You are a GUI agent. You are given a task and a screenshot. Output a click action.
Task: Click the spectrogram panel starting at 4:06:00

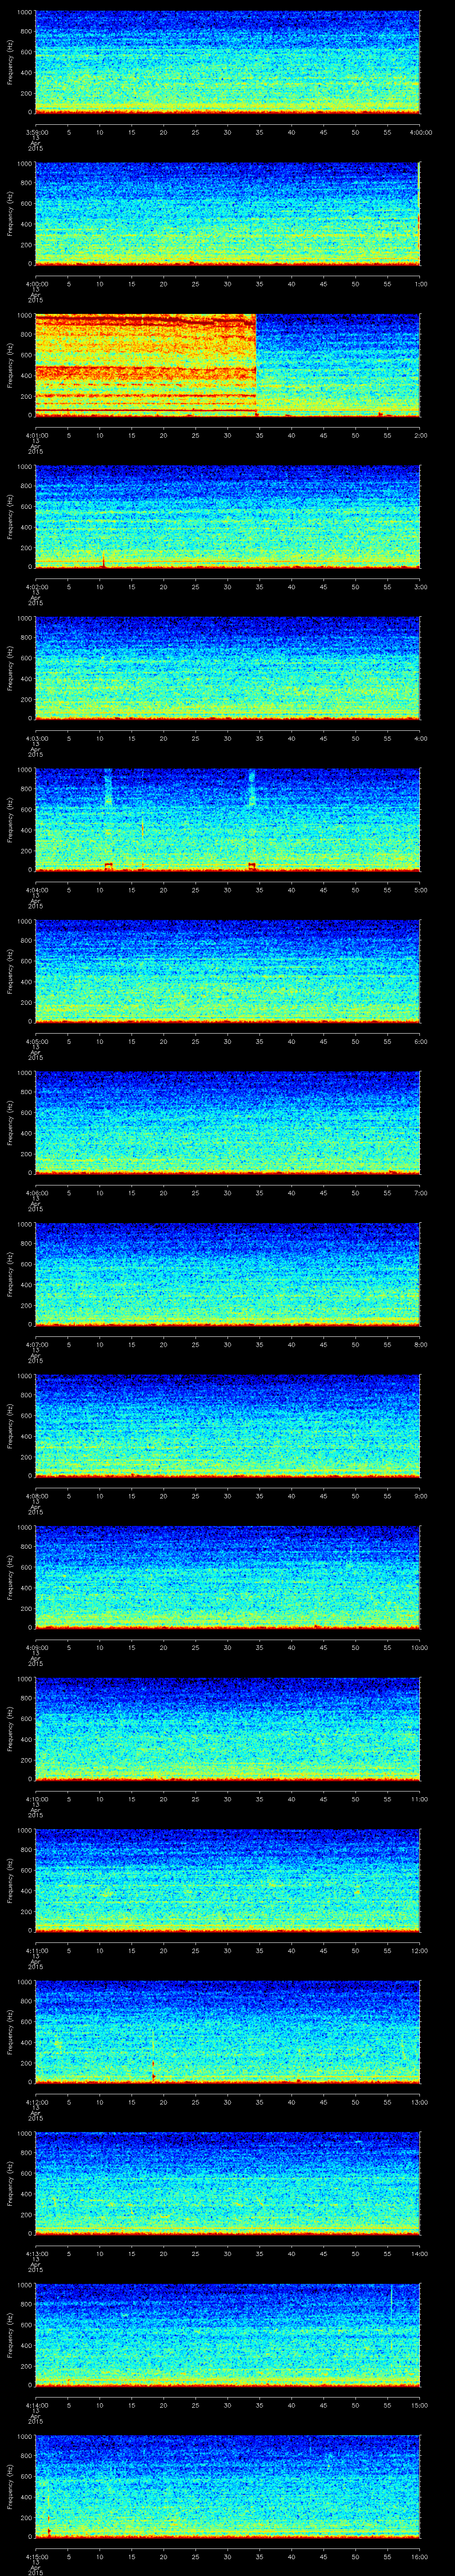tap(227, 1123)
